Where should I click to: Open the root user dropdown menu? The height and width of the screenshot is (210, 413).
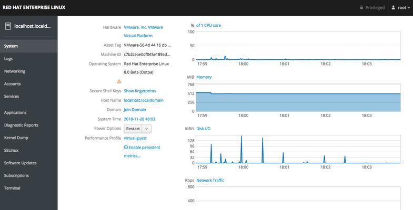tap(401, 8)
